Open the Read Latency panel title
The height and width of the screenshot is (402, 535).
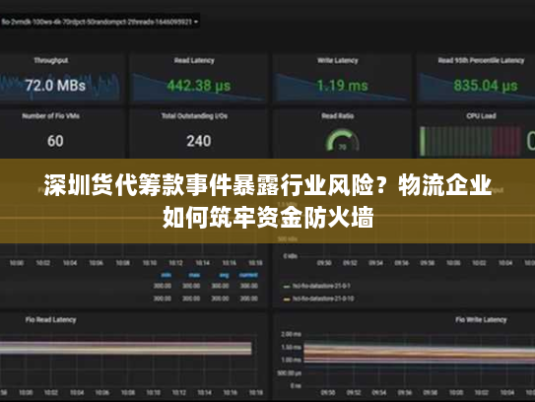click(194, 61)
